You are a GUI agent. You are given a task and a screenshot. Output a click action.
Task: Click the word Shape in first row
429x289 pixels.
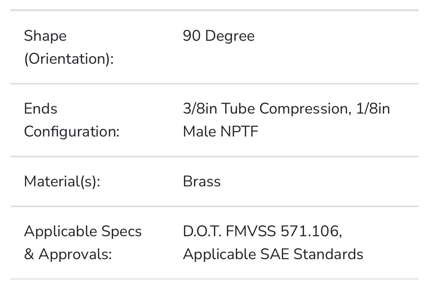[45, 36]
